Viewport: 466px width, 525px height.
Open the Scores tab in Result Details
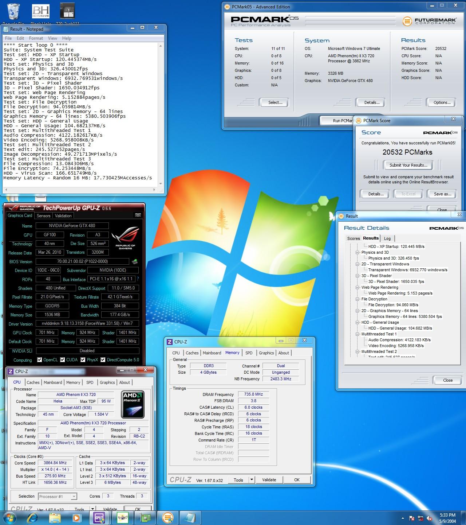[354, 238]
